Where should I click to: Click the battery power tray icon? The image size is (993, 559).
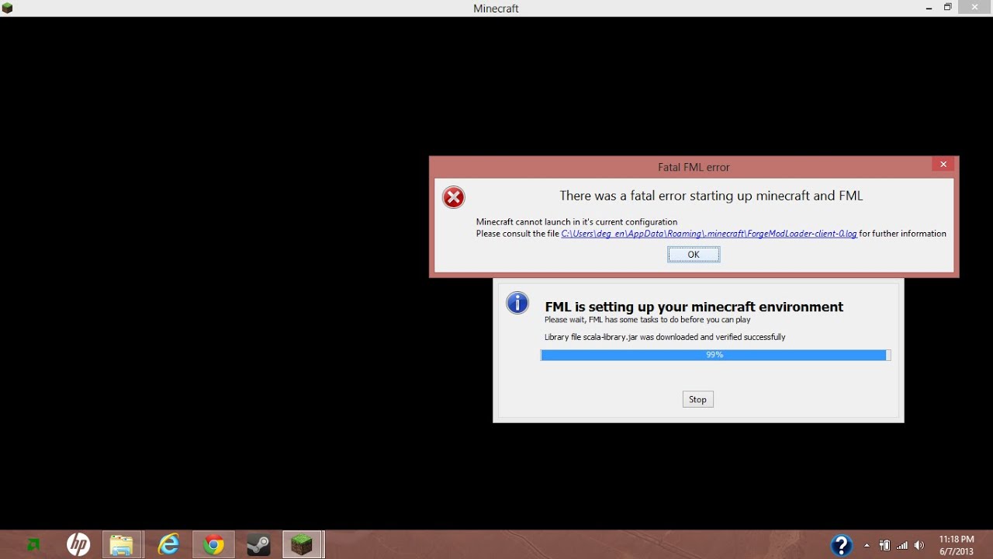[x=884, y=545]
